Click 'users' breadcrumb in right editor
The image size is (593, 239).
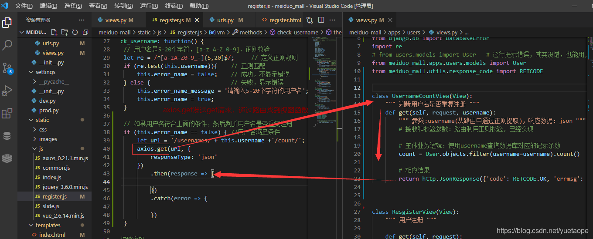(413, 32)
